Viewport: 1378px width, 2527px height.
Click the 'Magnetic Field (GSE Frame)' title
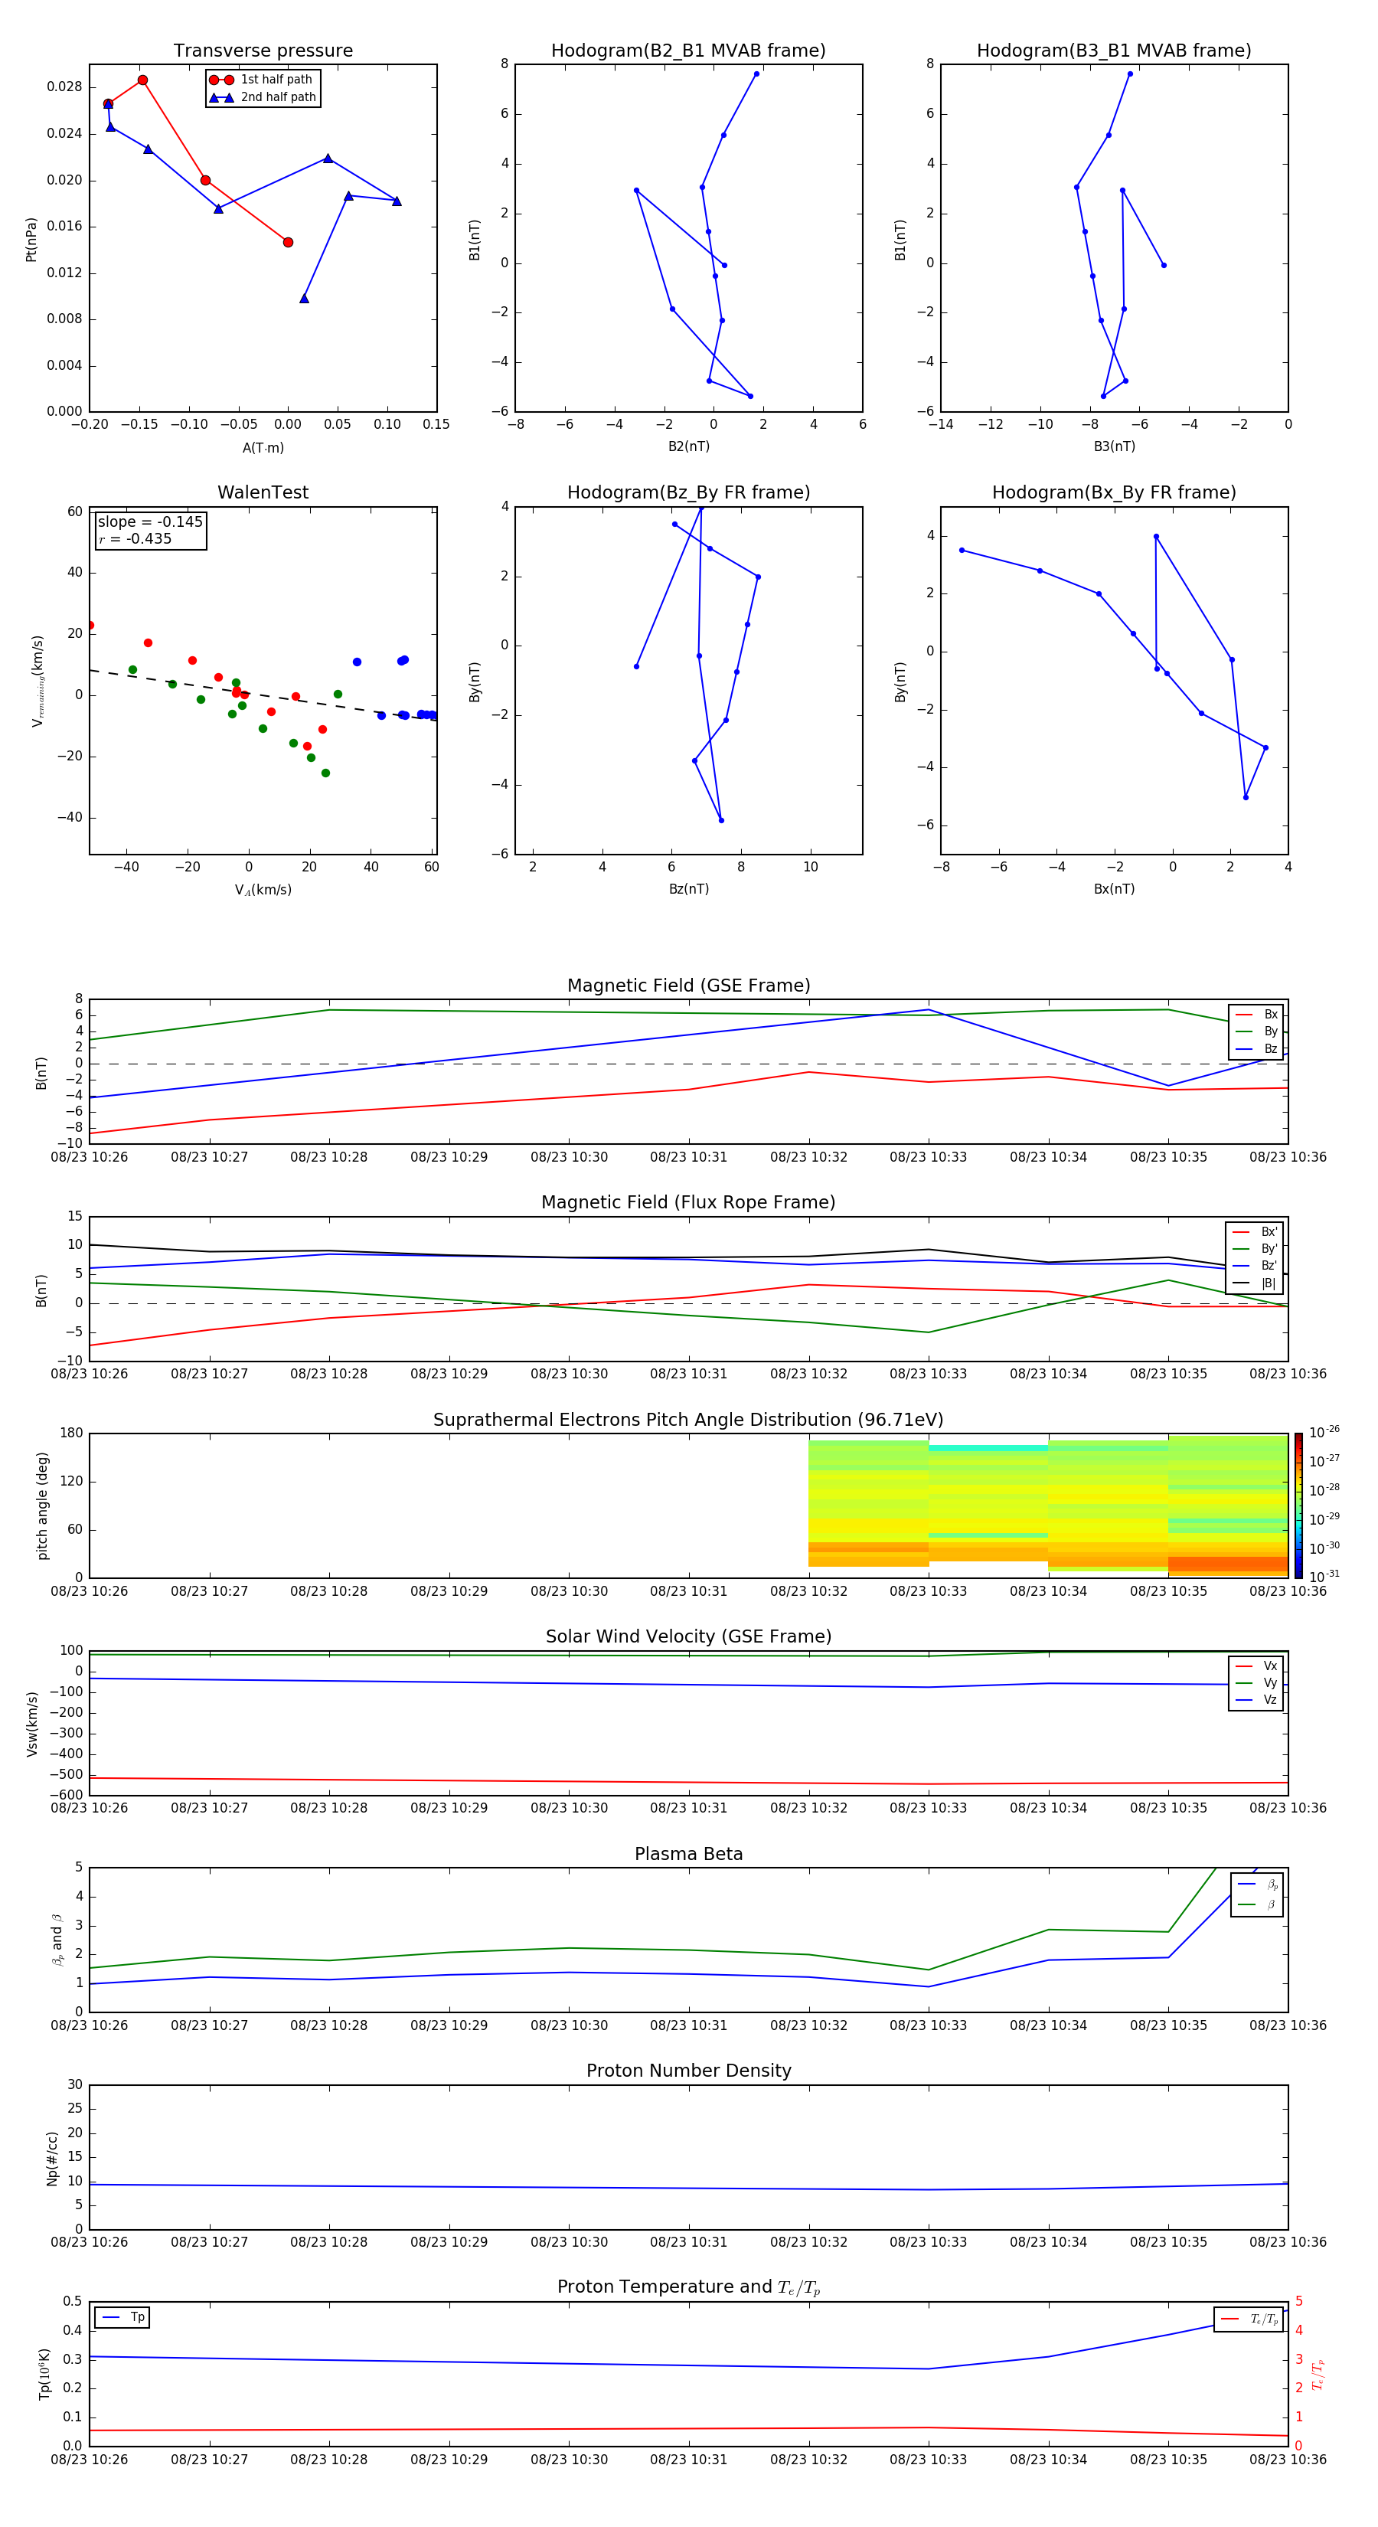coord(688,986)
